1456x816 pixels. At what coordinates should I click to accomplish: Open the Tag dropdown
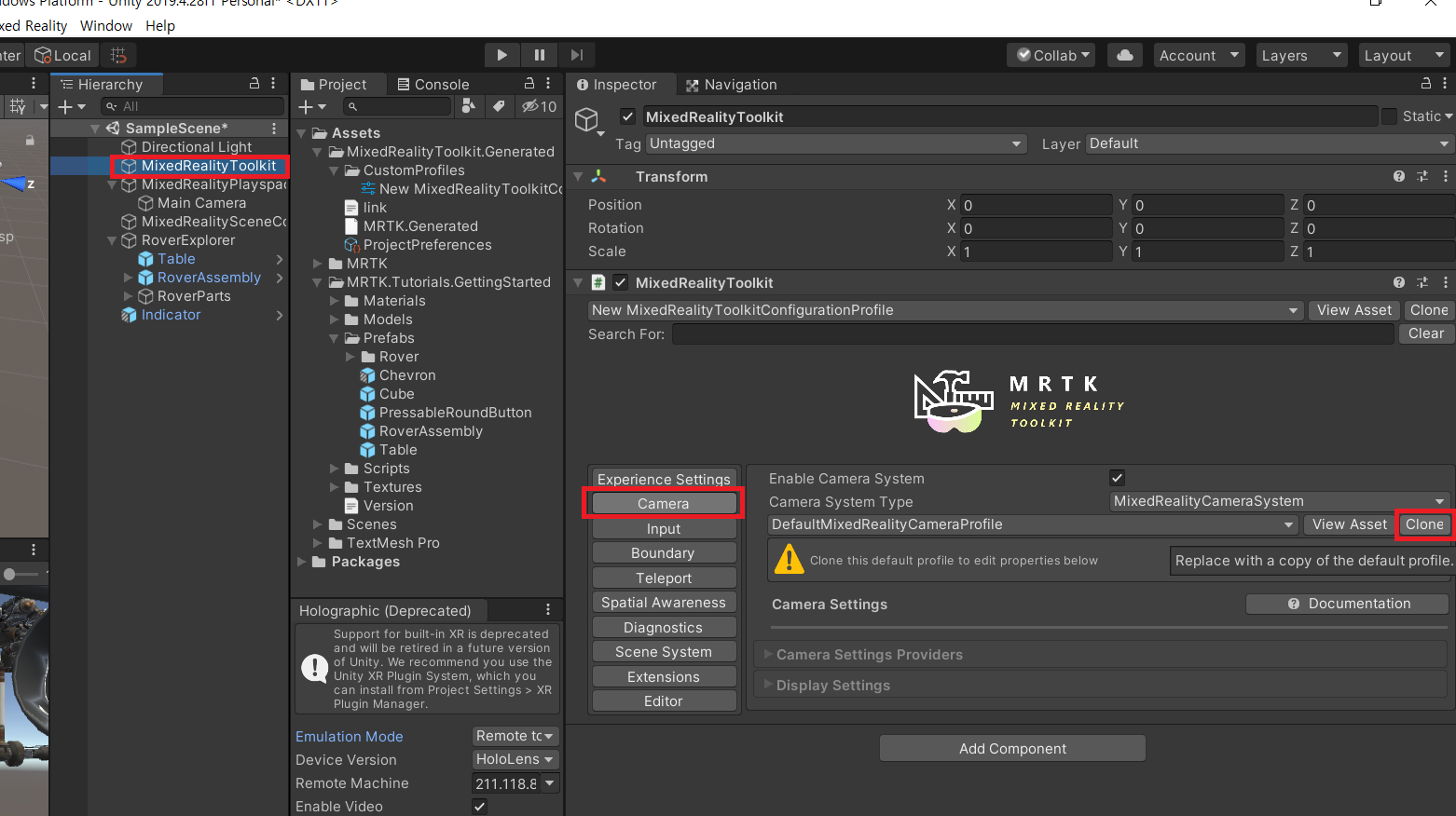(x=836, y=143)
